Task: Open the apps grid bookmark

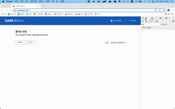Action: point(4,14)
